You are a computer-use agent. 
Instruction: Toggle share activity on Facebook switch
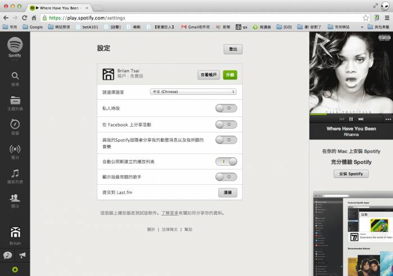click(226, 124)
